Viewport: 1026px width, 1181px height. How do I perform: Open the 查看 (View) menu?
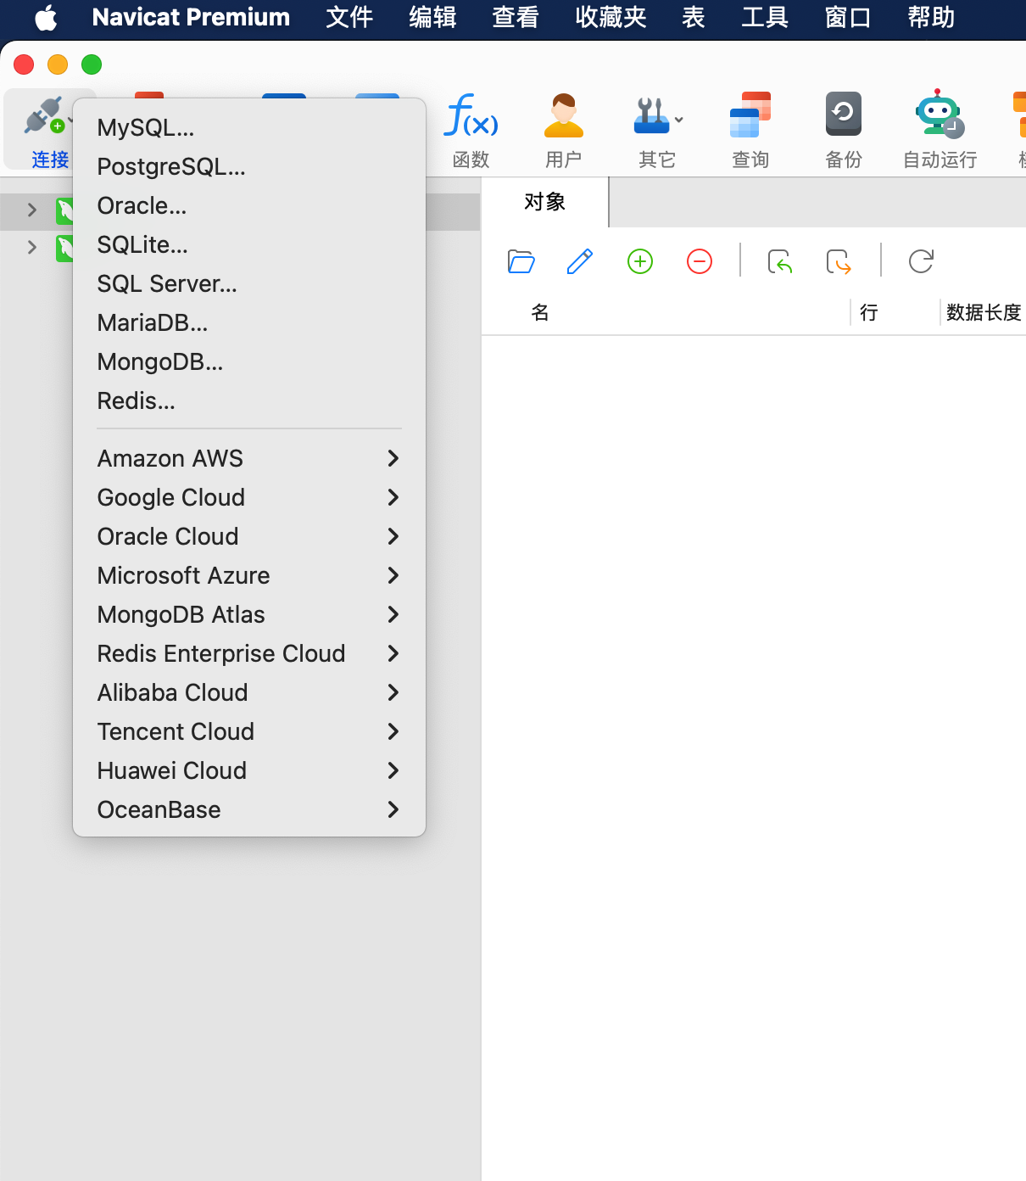click(x=516, y=18)
